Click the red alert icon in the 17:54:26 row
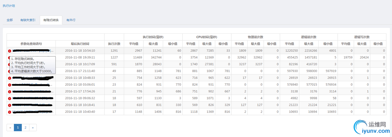Image resolution: width=392 pixels, height=137 pixels. 10,91
